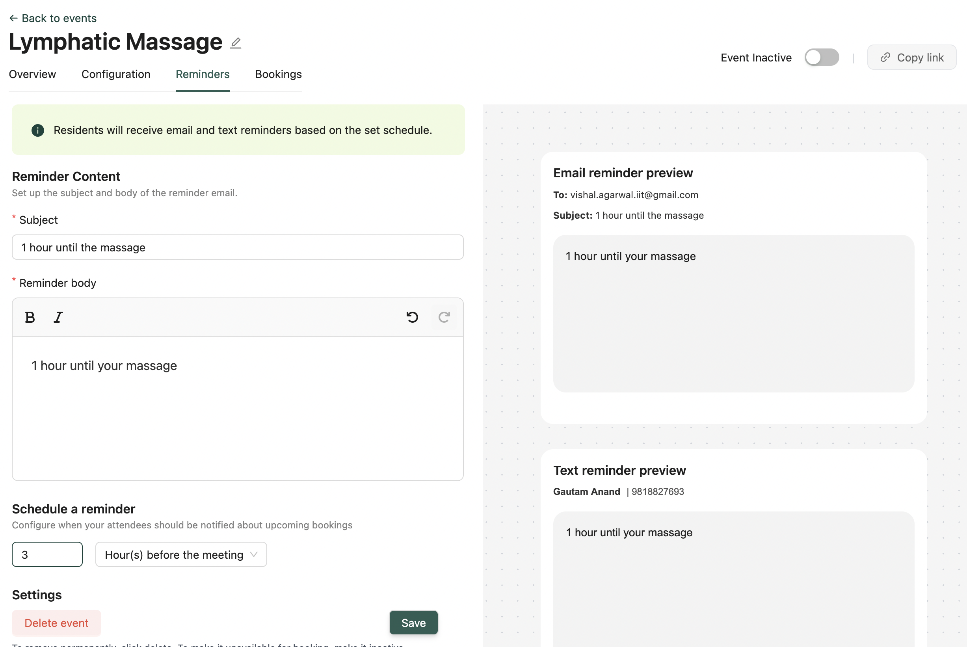Open the Configuration tab
Image resolution: width=967 pixels, height=647 pixels.
116,74
